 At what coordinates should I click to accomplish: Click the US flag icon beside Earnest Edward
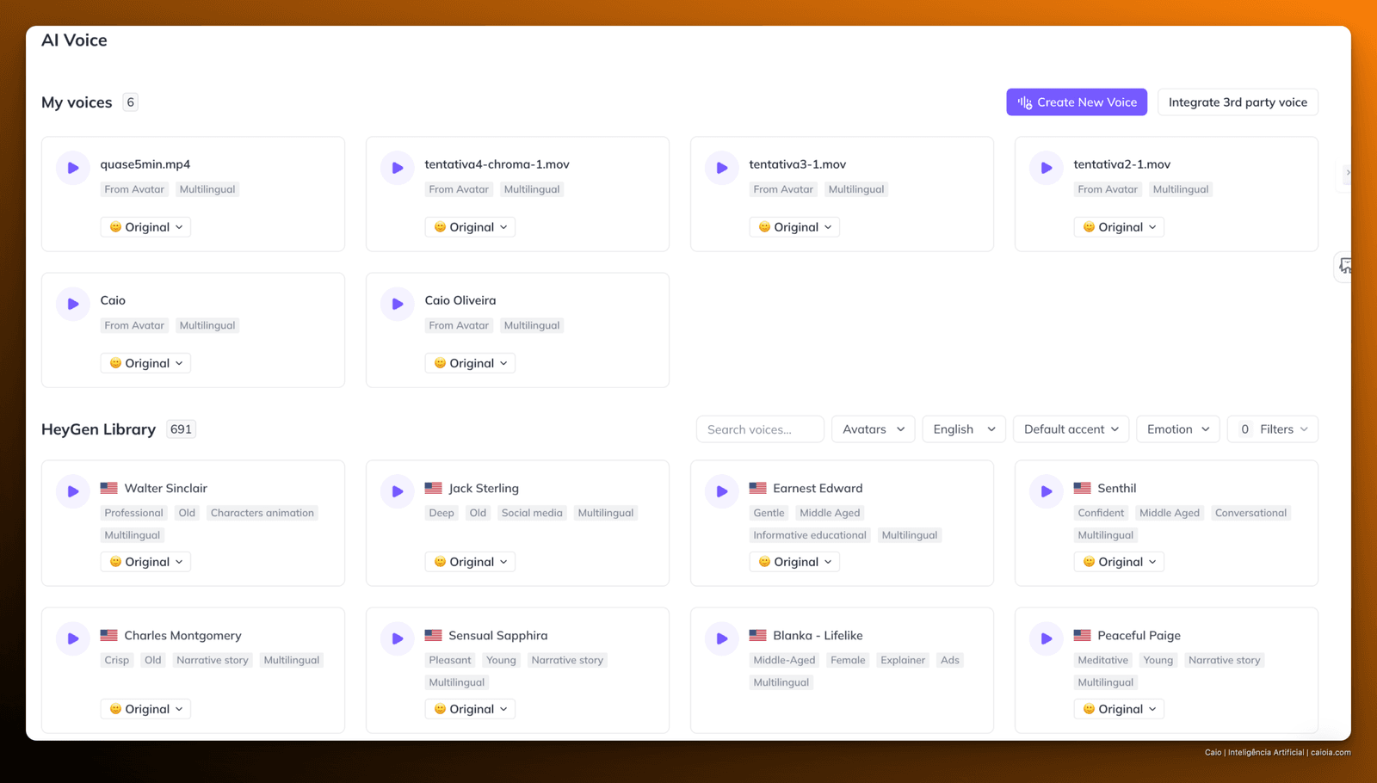(757, 488)
